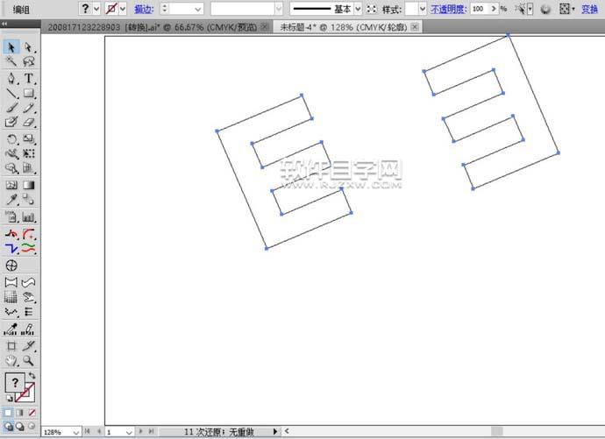Pick the Eyedropper tool
This screenshot has width=605, height=439.
point(11,200)
